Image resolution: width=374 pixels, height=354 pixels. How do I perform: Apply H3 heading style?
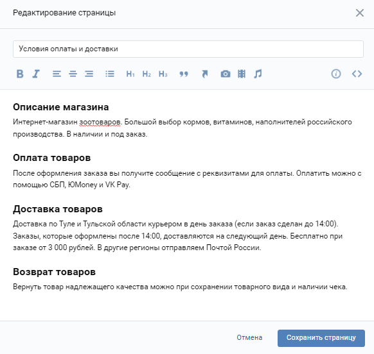[163, 74]
